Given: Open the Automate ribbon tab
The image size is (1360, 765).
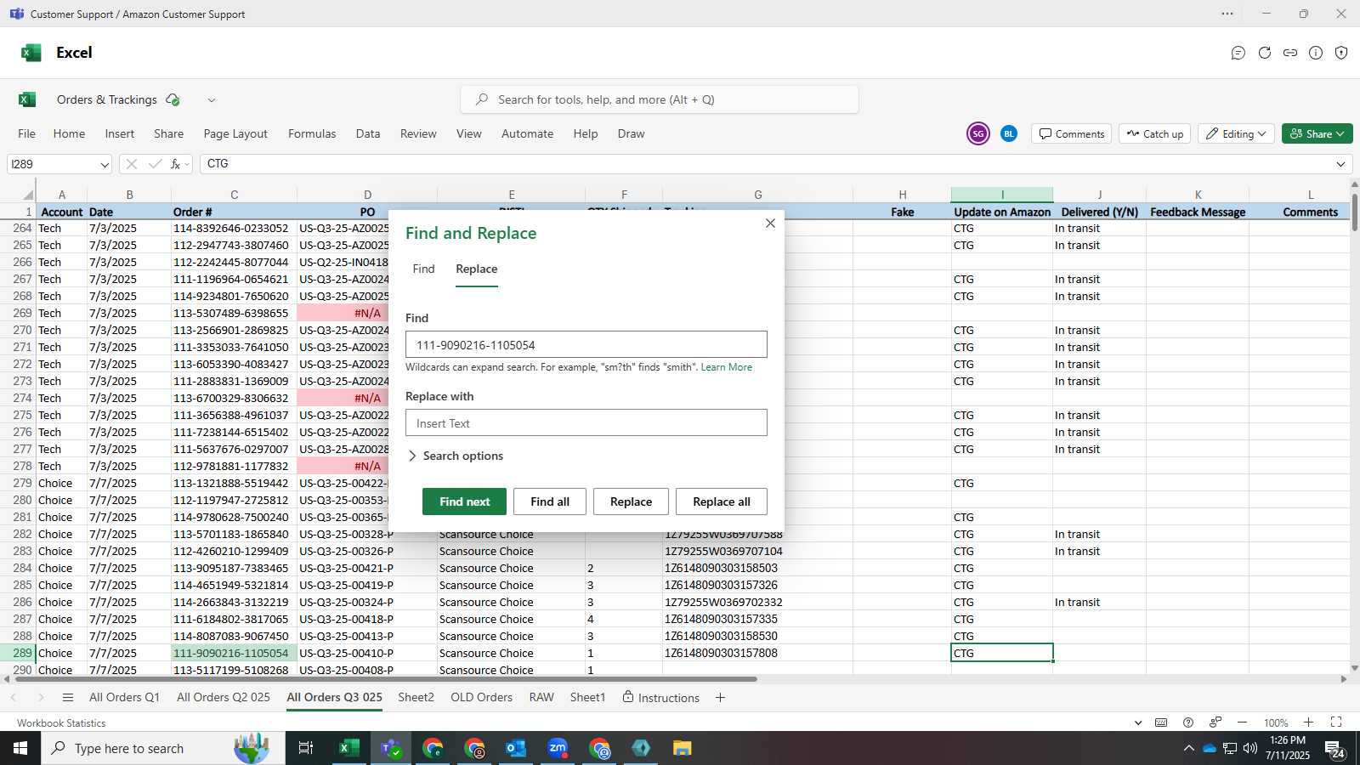Looking at the screenshot, I should click(527, 133).
